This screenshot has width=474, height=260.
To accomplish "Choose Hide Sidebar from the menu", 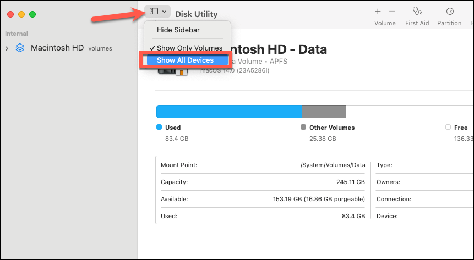I will pyautogui.click(x=178, y=30).
